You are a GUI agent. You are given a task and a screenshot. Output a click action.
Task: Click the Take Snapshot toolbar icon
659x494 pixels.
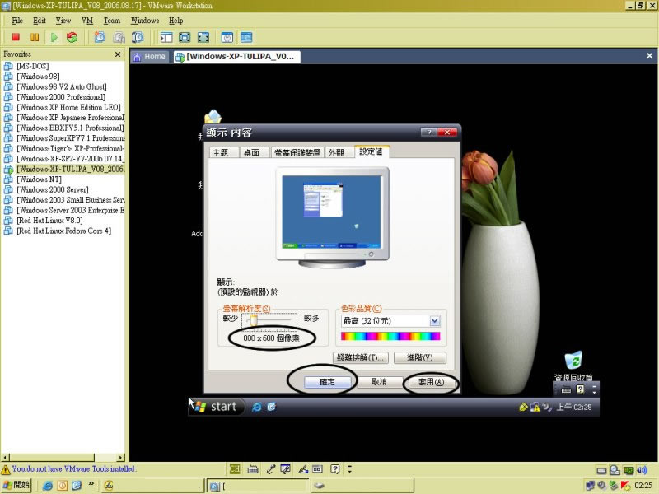tap(100, 37)
